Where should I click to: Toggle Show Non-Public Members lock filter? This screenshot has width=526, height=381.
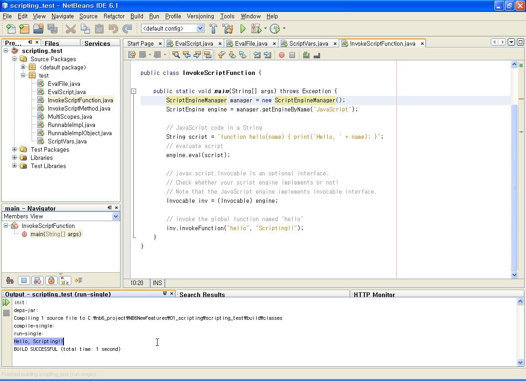point(51,280)
